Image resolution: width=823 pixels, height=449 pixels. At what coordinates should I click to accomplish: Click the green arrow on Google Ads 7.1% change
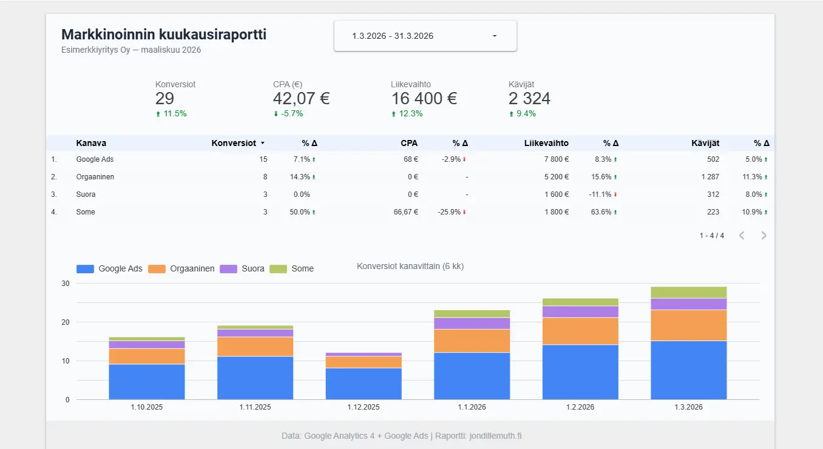click(313, 159)
